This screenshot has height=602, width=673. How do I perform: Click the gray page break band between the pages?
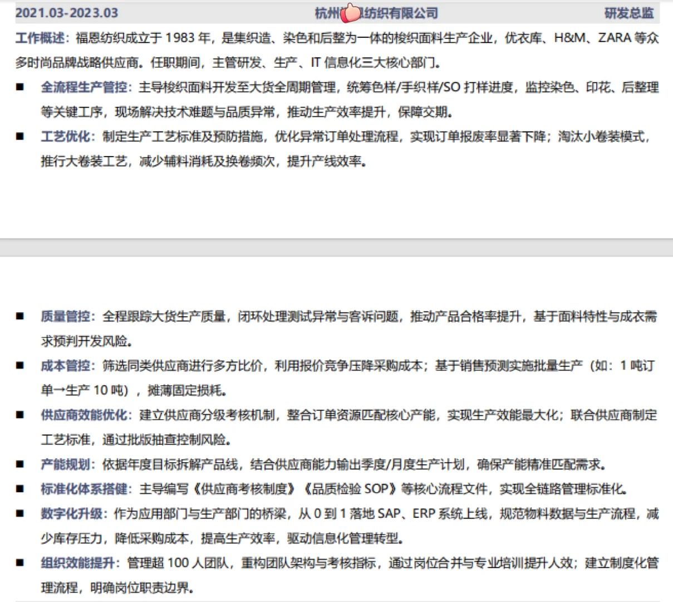[336, 248]
